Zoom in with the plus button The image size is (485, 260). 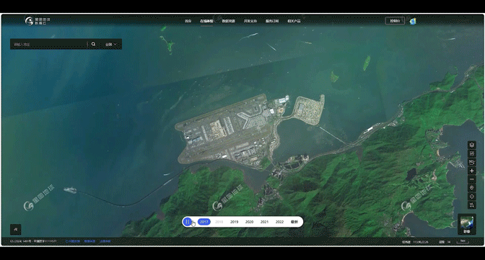tap(472, 171)
